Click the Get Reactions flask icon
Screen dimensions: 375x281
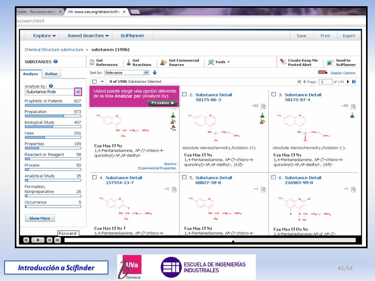(129, 62)
